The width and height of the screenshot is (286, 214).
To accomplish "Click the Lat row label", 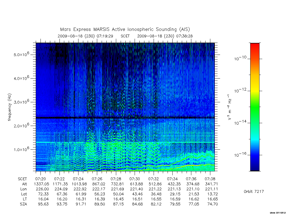I will pyautogui.click(x=24, y=194).
